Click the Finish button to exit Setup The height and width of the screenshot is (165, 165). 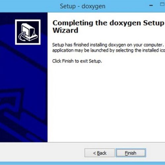tap(131, 153)
